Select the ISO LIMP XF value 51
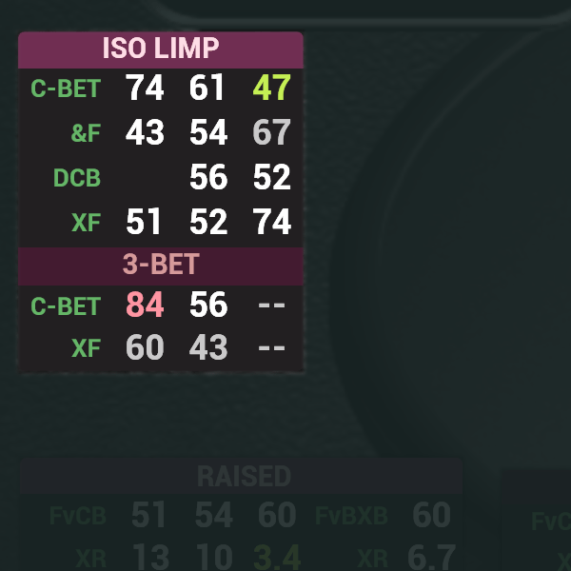 (143, 222)
